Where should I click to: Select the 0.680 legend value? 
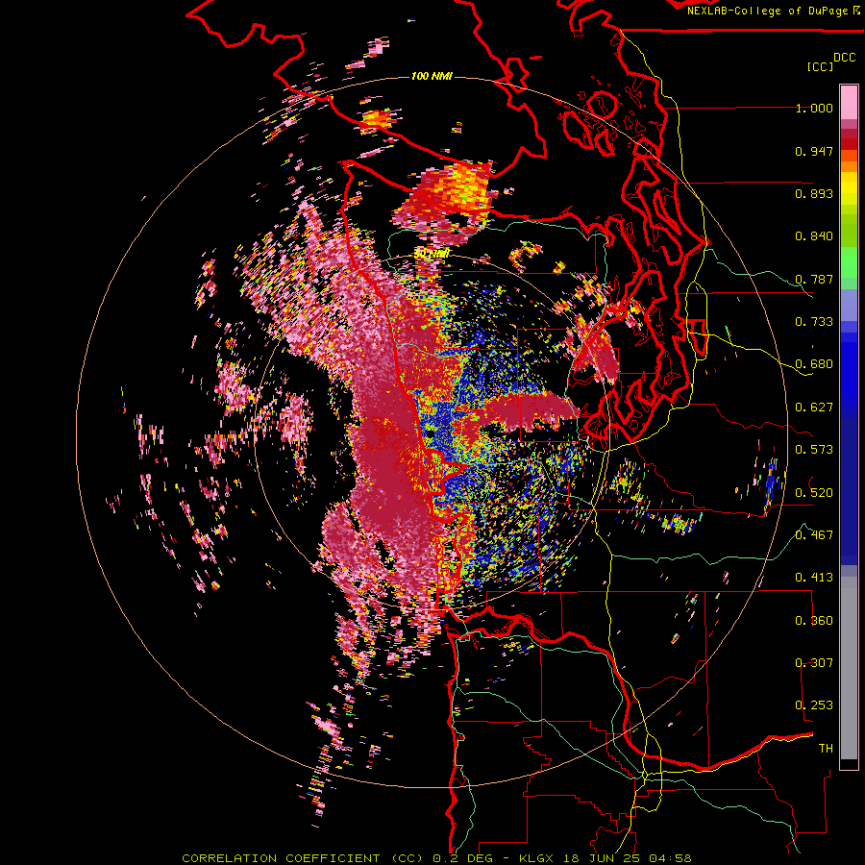tap(814, 364)
